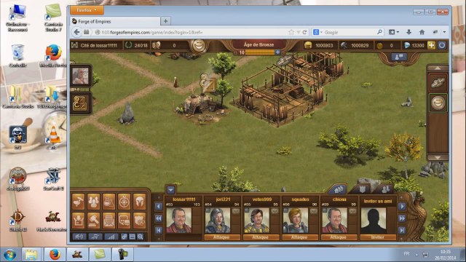Collapse the social bar with down arrow
Screen dimensions: 466x262
170,189
